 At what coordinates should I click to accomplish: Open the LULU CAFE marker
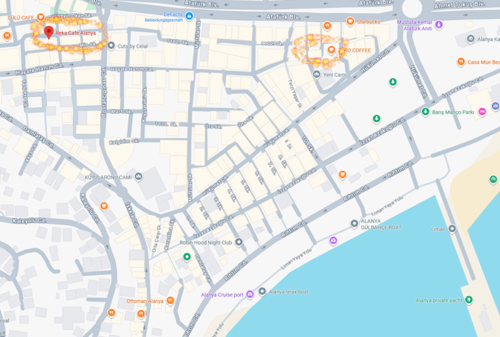pos(40,17)
